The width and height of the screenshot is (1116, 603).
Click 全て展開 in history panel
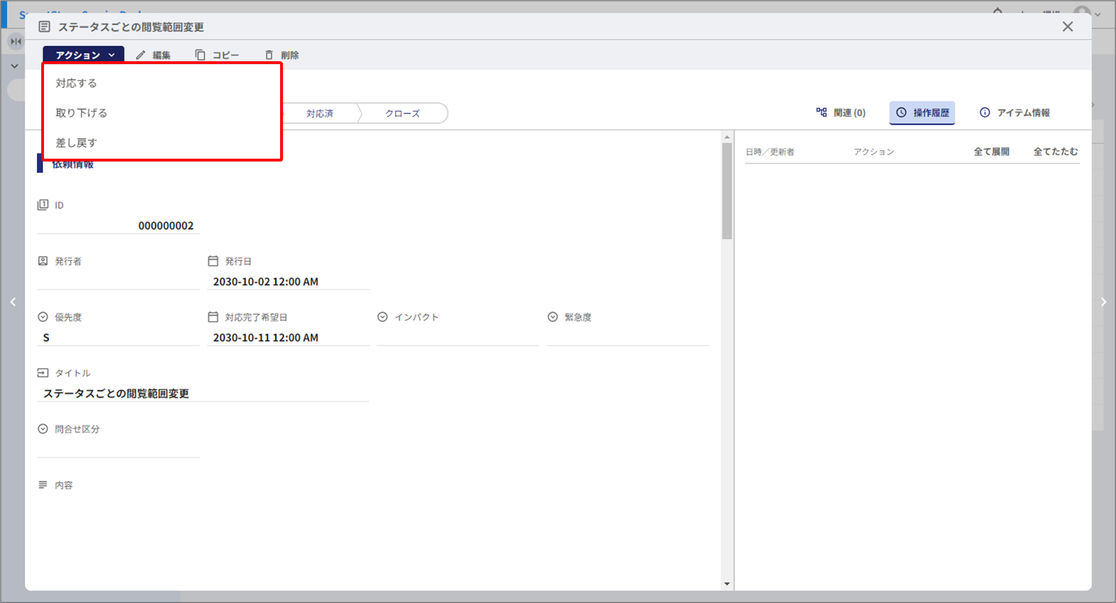(991, 151)
